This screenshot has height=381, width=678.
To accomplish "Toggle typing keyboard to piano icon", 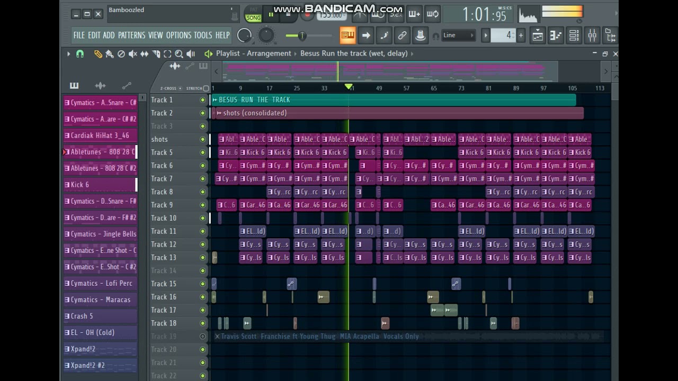I will coord(347,35).
